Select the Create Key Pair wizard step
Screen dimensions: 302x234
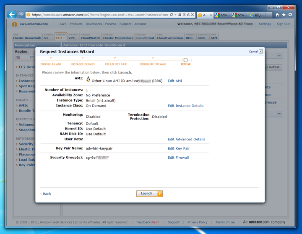(116, 64)
